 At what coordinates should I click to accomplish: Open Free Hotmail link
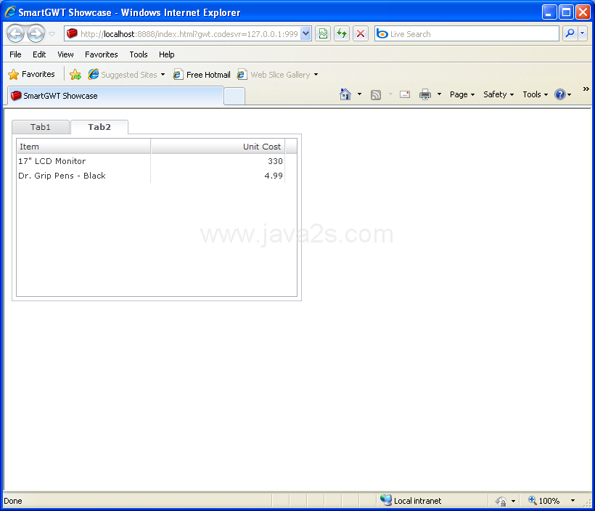click(x=202, y=75)
